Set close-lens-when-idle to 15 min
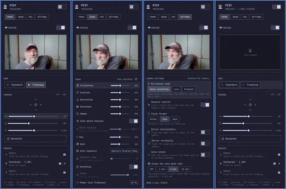 click(186, 169)
